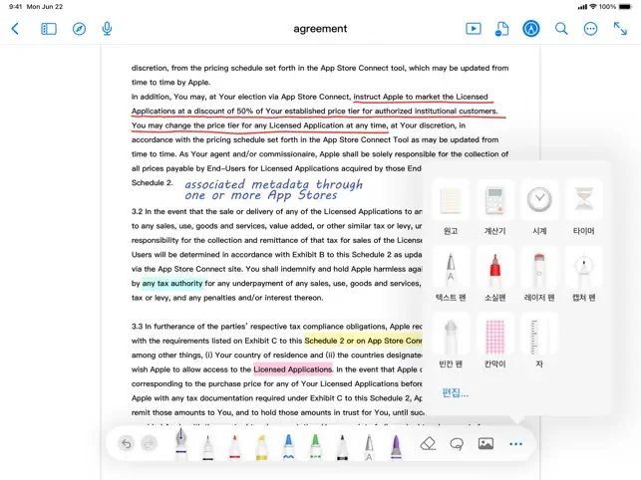Select the black-tipped white pen tool
Image resolution: width=641 pixels, height=480 pixels.
[207, 446]
